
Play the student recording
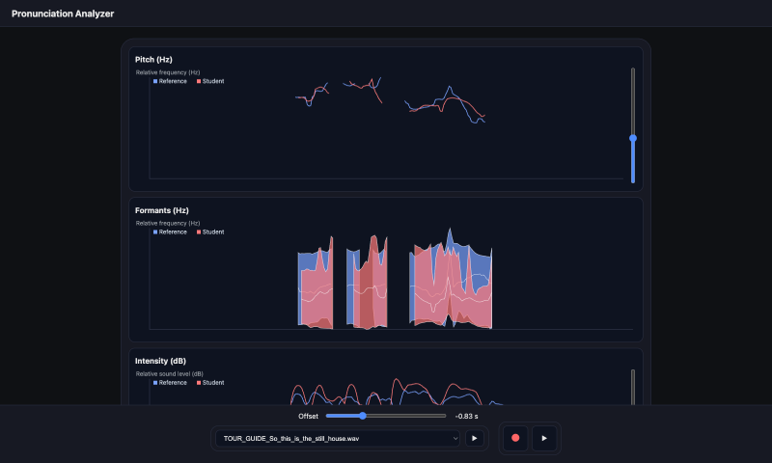[544, 438]
